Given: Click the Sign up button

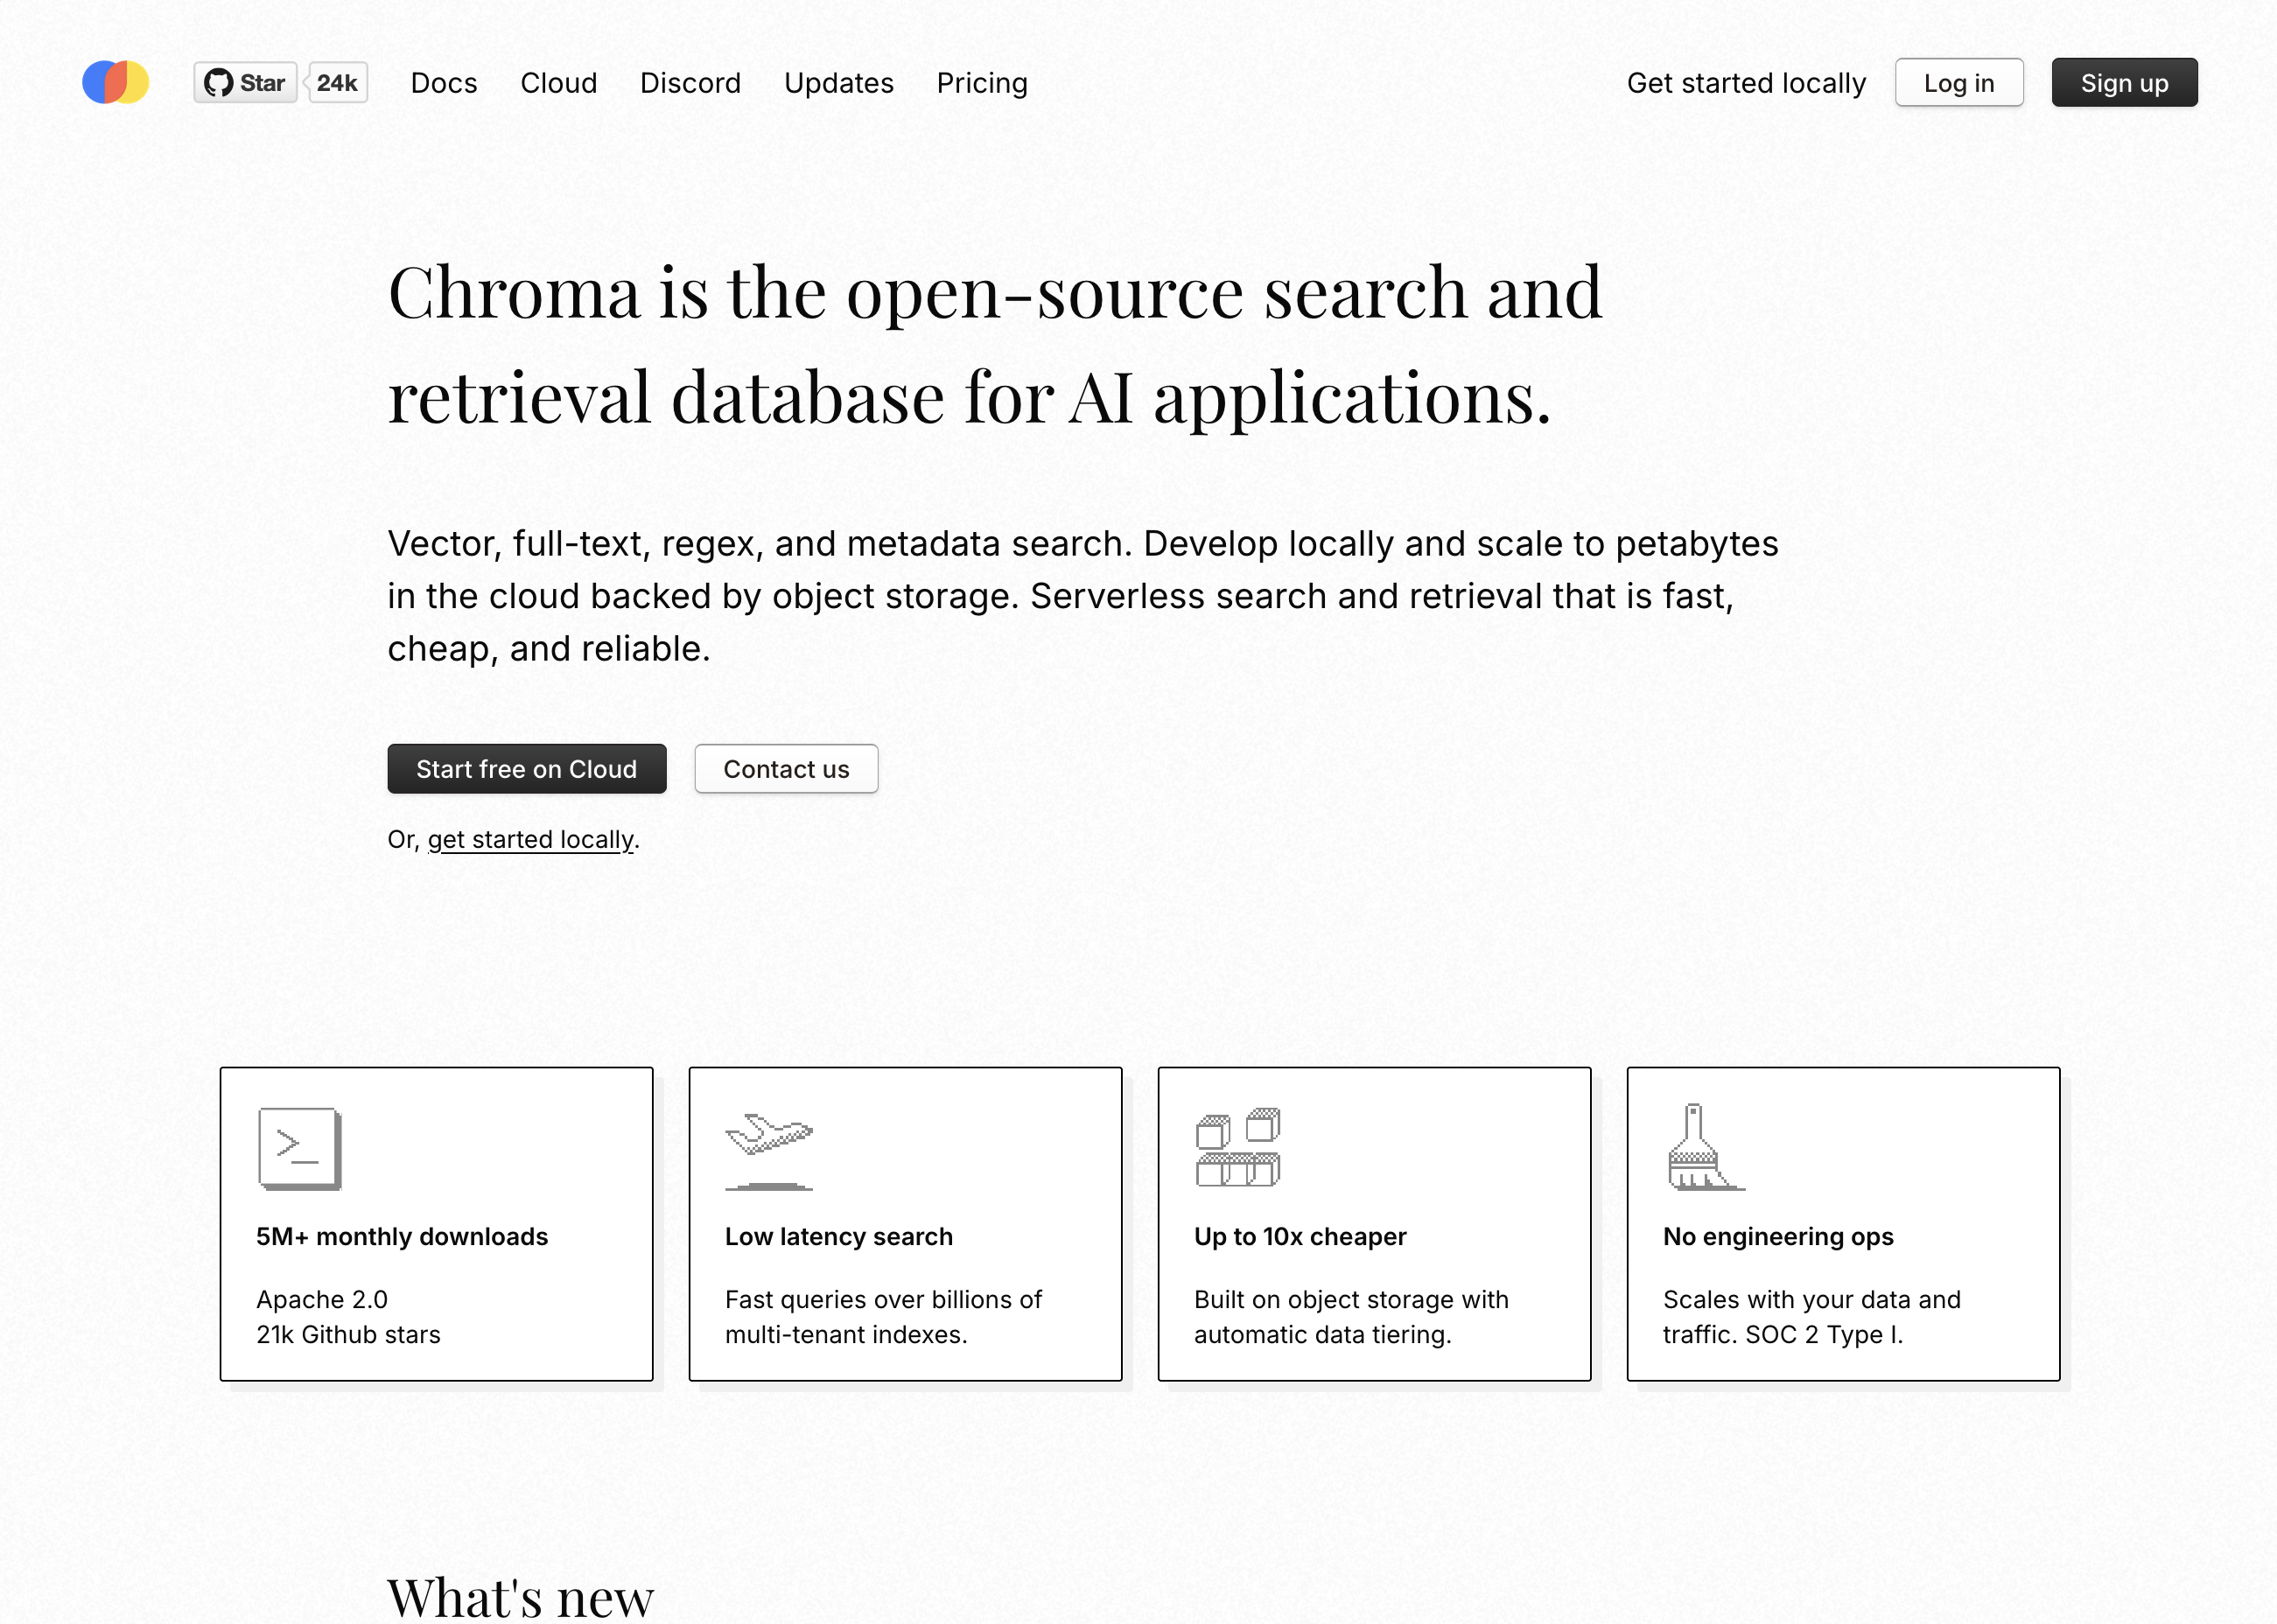Looking at the screenshot, I should (2124, 83).
